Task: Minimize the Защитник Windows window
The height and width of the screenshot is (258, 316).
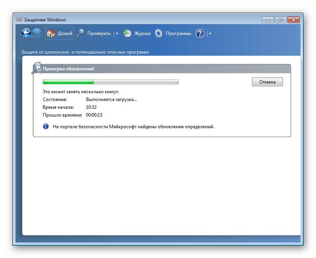Action: 268,19
